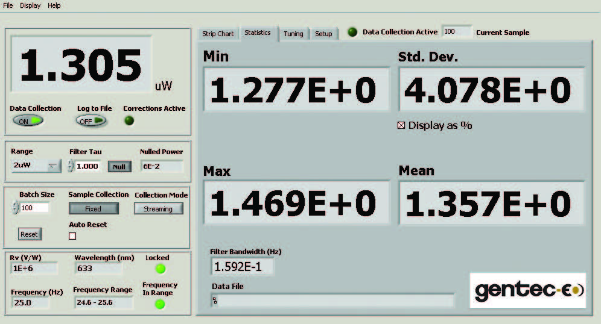The height and width of the screenshot is (324, 601).
Task: Uncheck the Display as % checkbox
Action: click(x=401, y=126)
